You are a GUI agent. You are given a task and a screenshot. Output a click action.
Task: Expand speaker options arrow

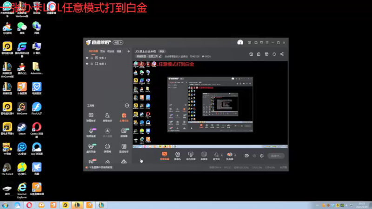point(235,155)
